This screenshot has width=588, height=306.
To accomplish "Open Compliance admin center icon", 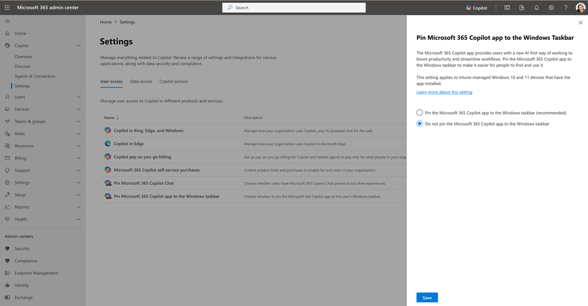I will pyautogui.click(x=7, y=261).
